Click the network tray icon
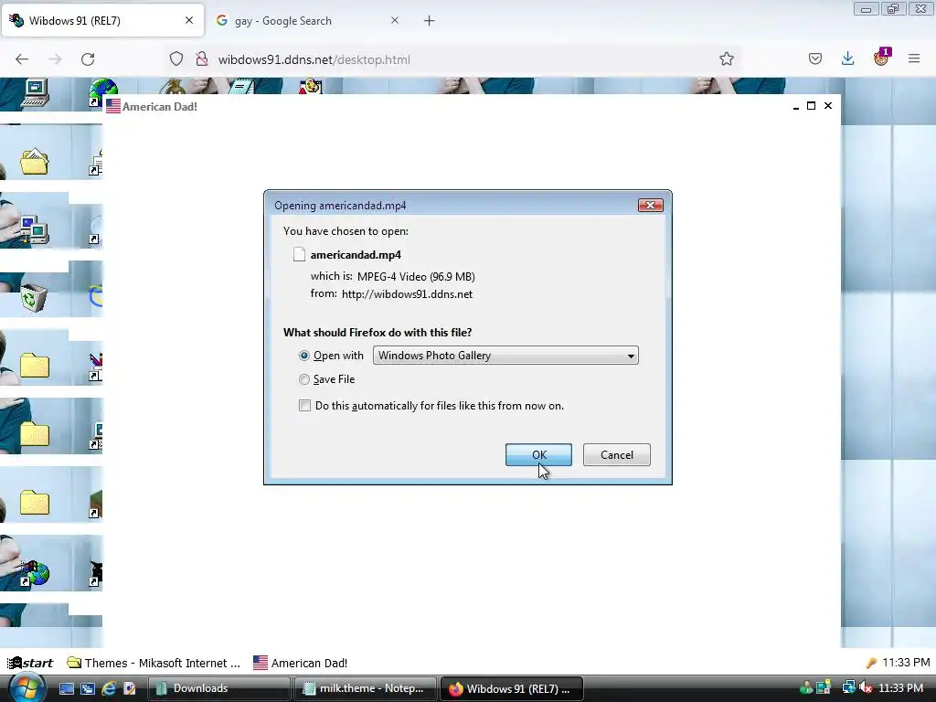 point(848,688)
